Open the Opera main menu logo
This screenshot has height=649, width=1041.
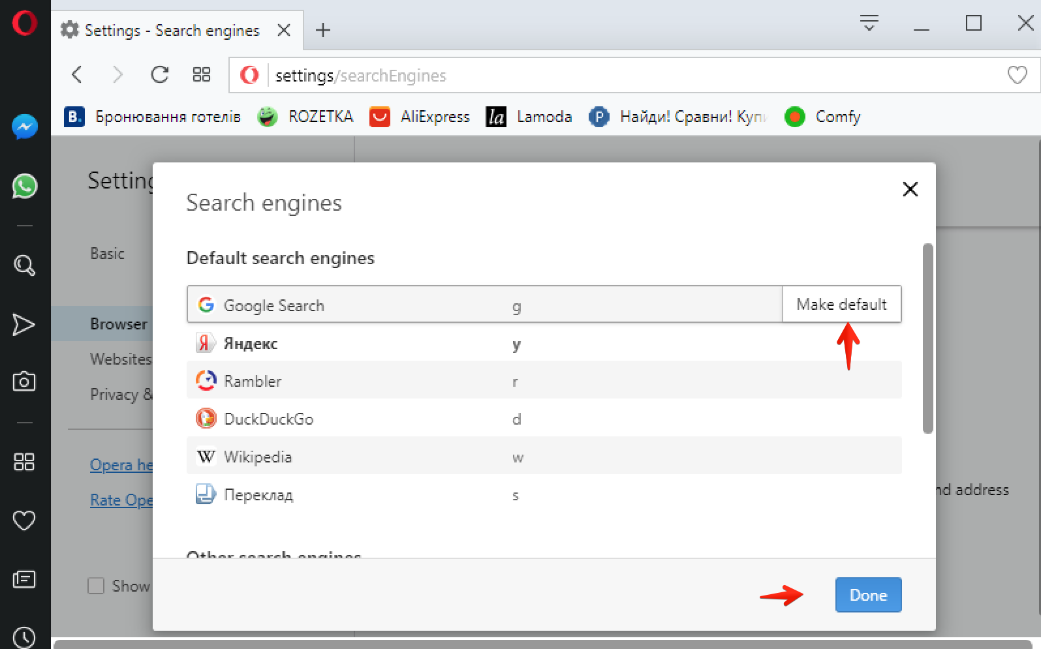click(25, 23)
